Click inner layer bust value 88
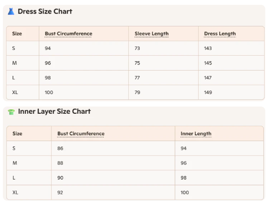The height and width of the screenshot is (203, 271). pos(60,163)
